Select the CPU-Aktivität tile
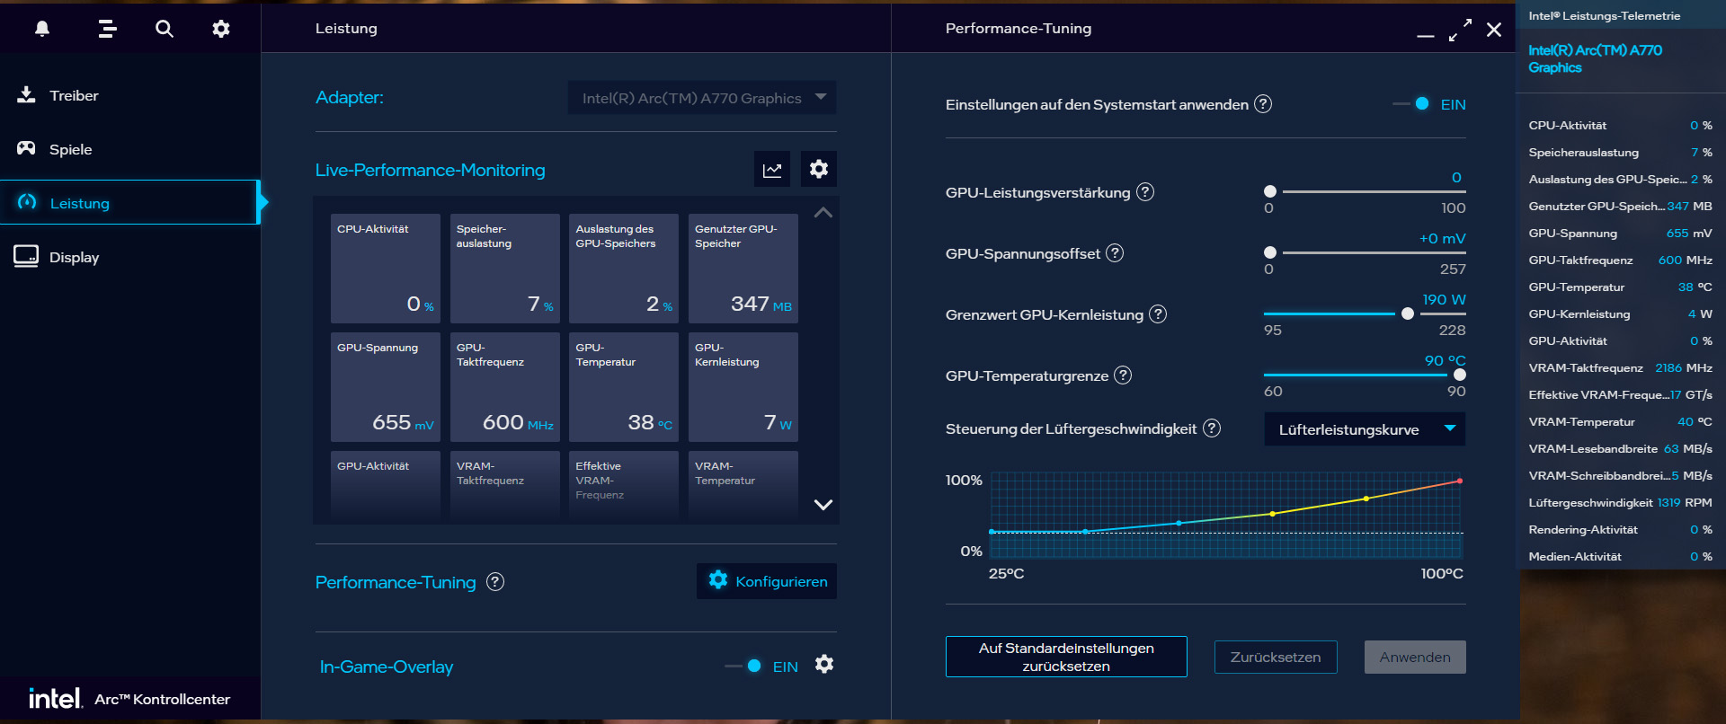 pos(386,269)
